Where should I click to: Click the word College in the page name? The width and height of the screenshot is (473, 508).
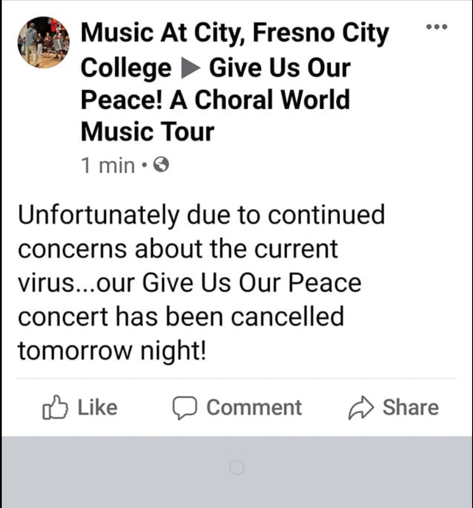click(126, 68)
